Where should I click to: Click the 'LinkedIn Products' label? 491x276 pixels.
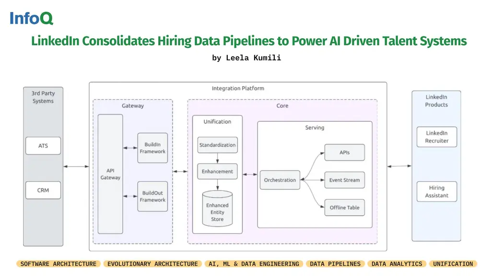436,101
